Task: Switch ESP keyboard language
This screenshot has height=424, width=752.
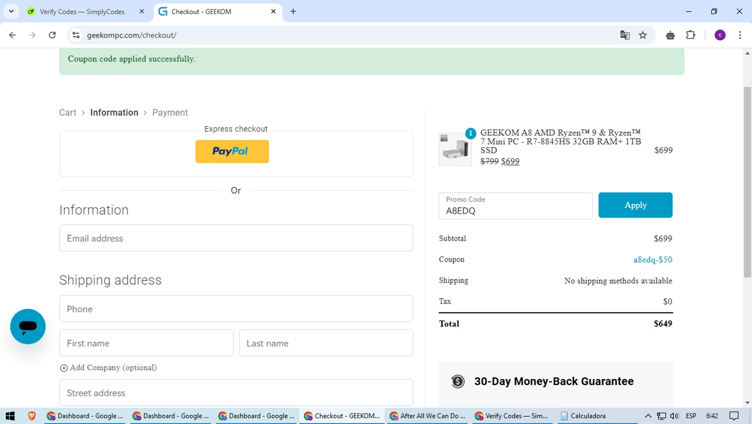Action: coord(691,416)
